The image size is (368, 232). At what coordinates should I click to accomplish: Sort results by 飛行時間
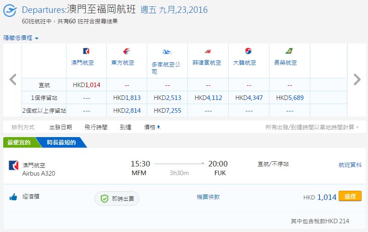96,127
